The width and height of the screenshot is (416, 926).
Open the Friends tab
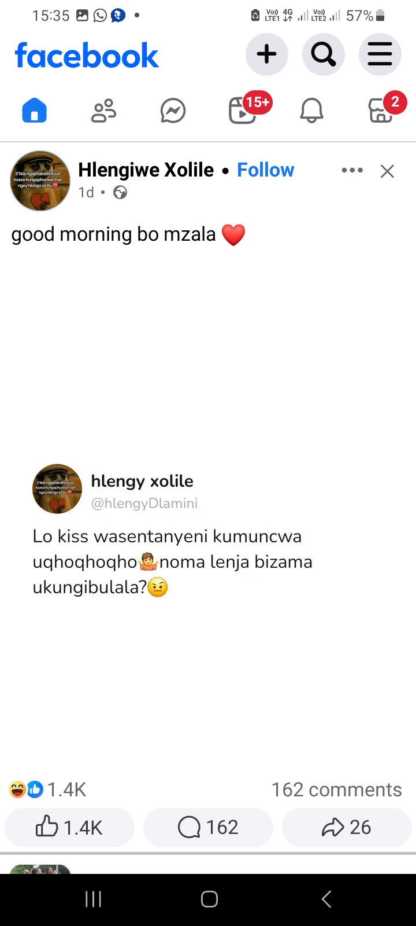pos(104,110)
